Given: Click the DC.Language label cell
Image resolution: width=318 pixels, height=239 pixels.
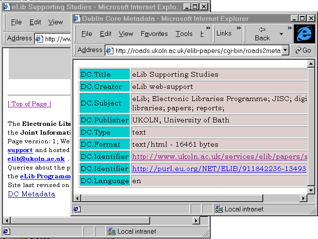Looking at the screenshot, I should pyautogui.click(x=105, y=181).
